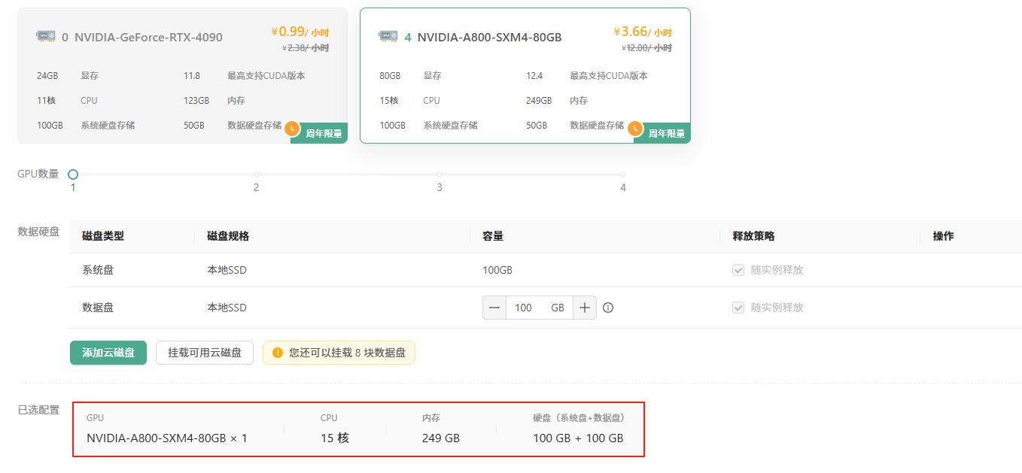Image resolution: width=1022 pixels, height=473 pixels.
Task: Click the 释放策略 column header
Action: pos(753,236)
